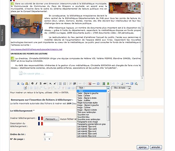Click the increase indent icon
The height and width of the screenshot is (151, 175).
[74, 84]
